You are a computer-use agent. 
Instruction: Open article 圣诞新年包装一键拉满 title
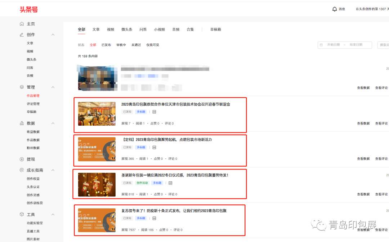tap(175, 175)
